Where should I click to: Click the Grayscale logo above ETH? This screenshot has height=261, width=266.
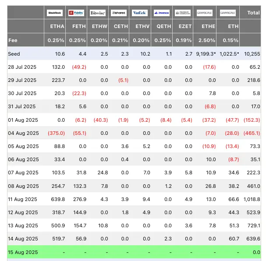(228, 13)
